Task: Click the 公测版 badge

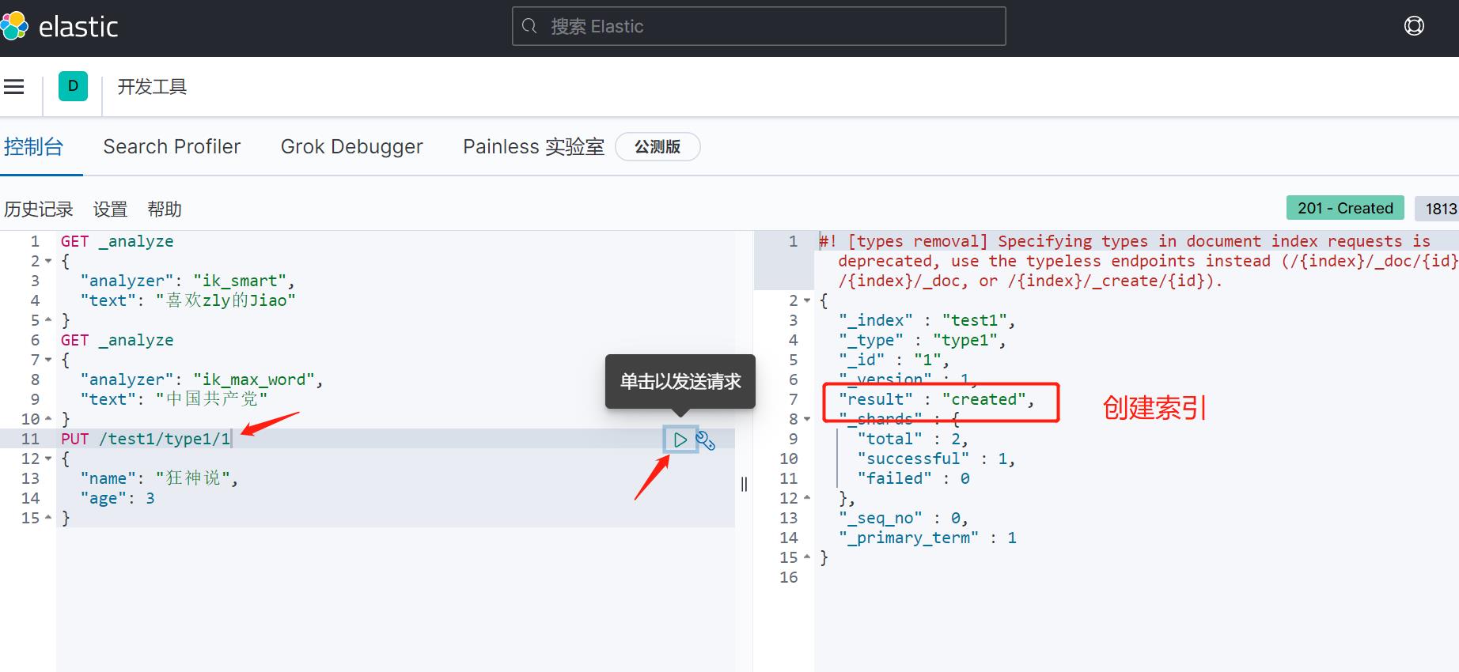Action: [x=657, y=146]
